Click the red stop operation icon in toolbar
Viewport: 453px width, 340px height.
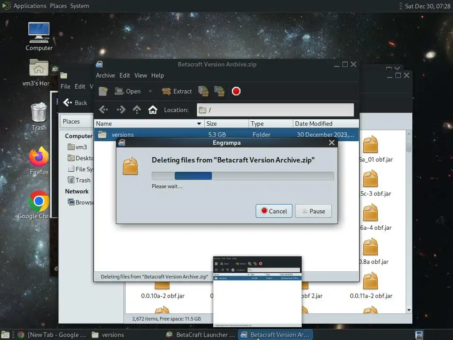click(x=236, y=91)
